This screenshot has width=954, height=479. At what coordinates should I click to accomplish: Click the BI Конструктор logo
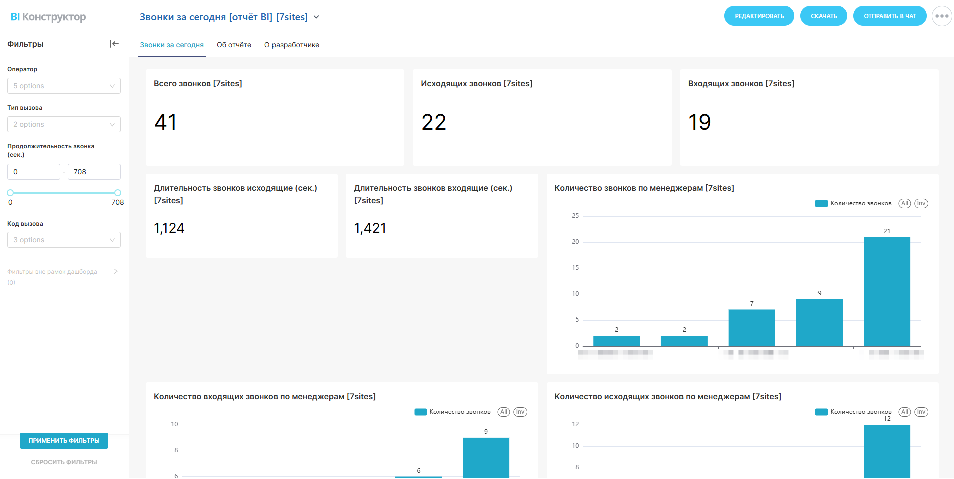coord(48,17)
